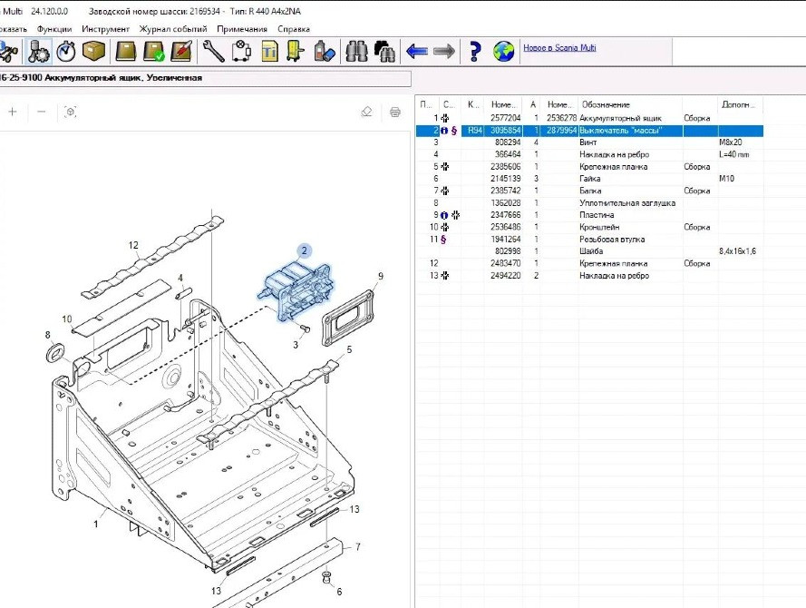Open the Новое в Scania Multi link
This screenshot has width=806, height=608.
point(559,48)
